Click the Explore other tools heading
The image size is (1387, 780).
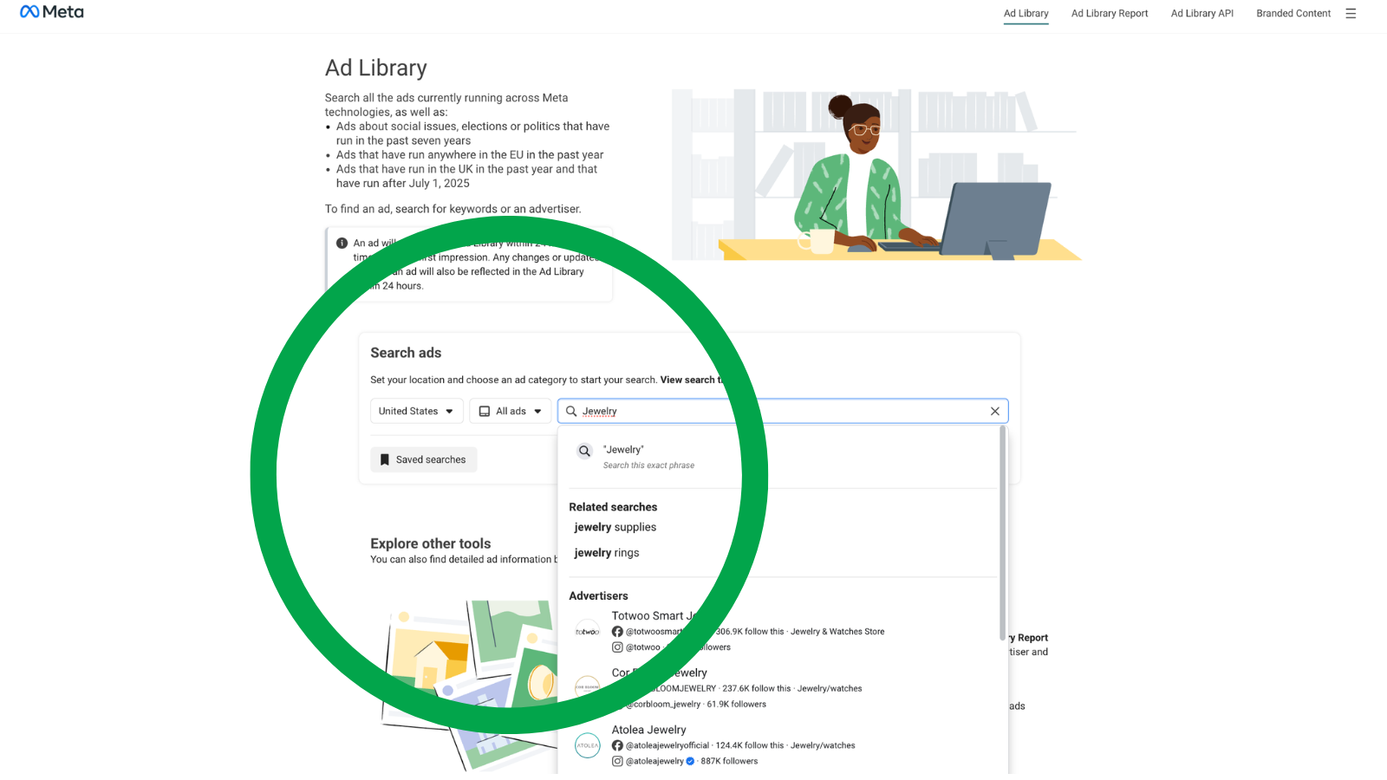(431, 544)
